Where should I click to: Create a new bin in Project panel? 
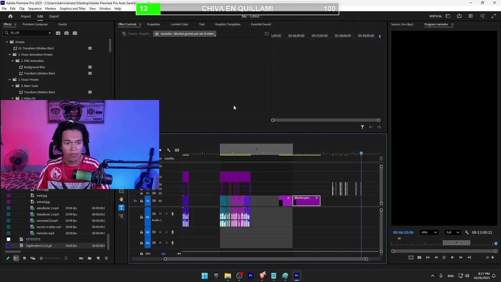[90, 258]
